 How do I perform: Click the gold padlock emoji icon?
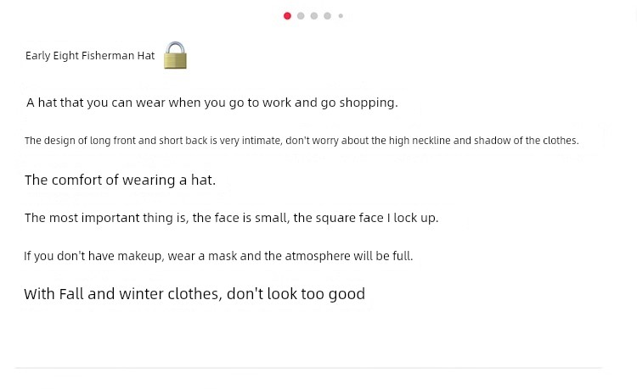pyautogui.click(x=175, y=55)
